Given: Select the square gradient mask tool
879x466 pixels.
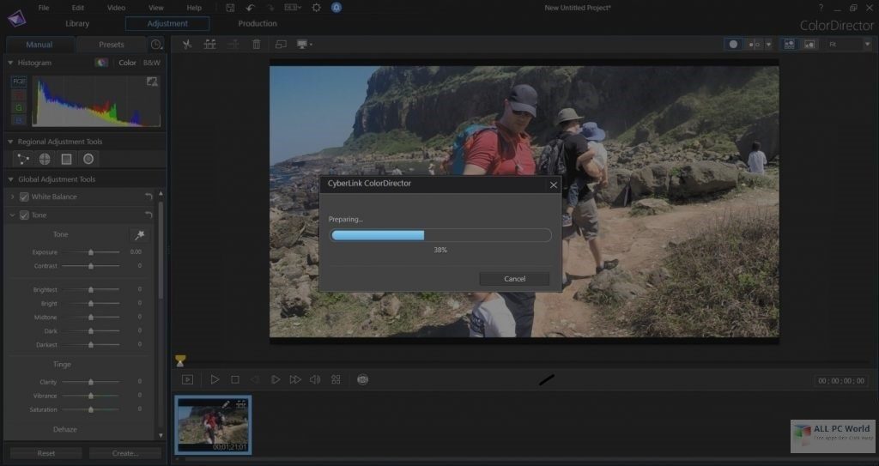Looking at the screenshot, I should [x=67, y=160].
